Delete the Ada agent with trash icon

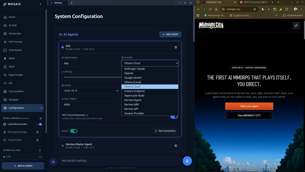pos(176,47)
